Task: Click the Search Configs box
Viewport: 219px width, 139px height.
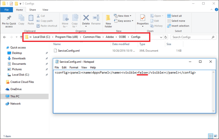Action: 193,37
